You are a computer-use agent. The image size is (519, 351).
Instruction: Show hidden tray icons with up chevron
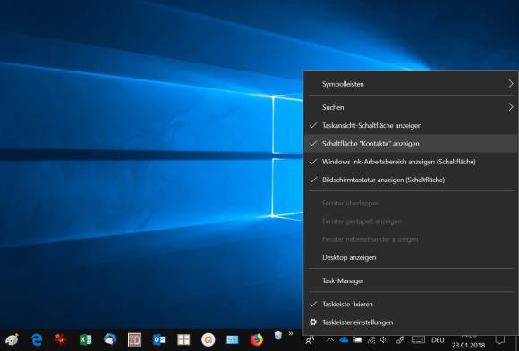tap(330, 339)
